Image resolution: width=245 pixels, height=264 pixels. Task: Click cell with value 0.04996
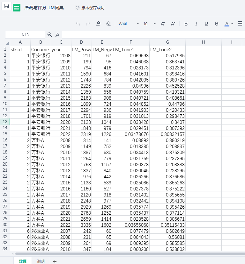(x=131, y=86)
